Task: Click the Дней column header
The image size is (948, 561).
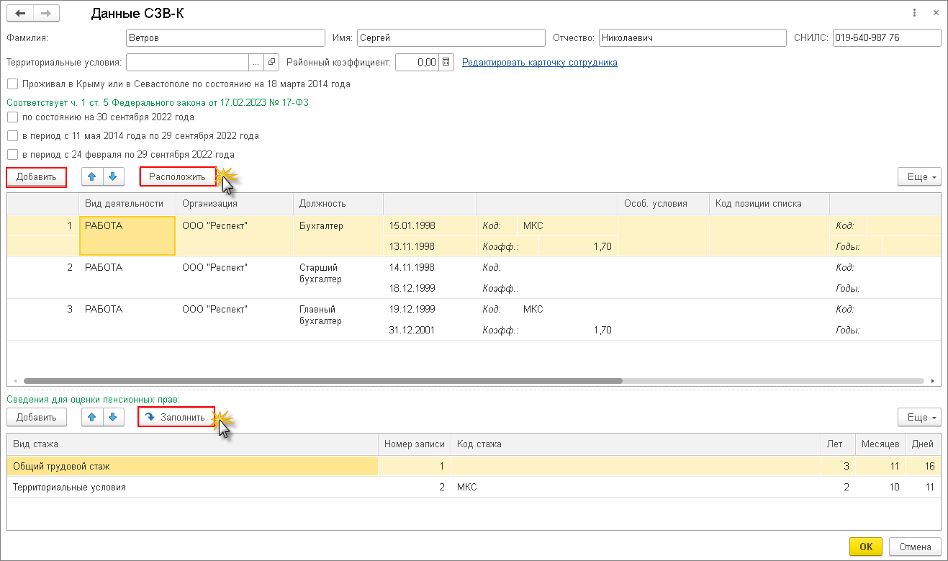Action: tap(923, 444)
